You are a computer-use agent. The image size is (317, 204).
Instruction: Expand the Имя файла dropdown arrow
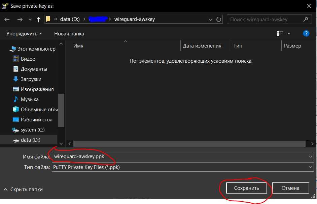310,156
